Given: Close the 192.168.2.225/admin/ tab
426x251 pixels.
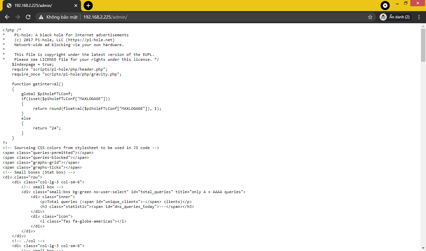Looking at the screenshot, I should [x=75, y=5].
